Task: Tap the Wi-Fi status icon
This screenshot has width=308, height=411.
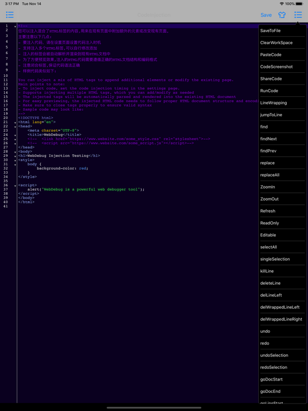Action: (x=282, y=4)
